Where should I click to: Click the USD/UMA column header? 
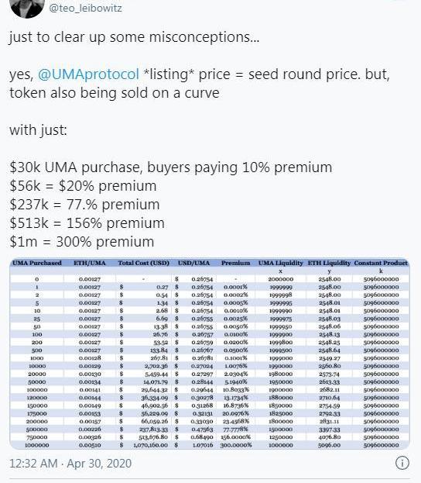pos(193,263)
